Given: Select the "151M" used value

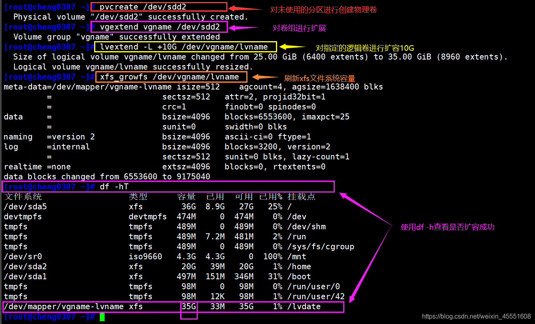Looking at the screenshot, I should [x=215, y=276].
